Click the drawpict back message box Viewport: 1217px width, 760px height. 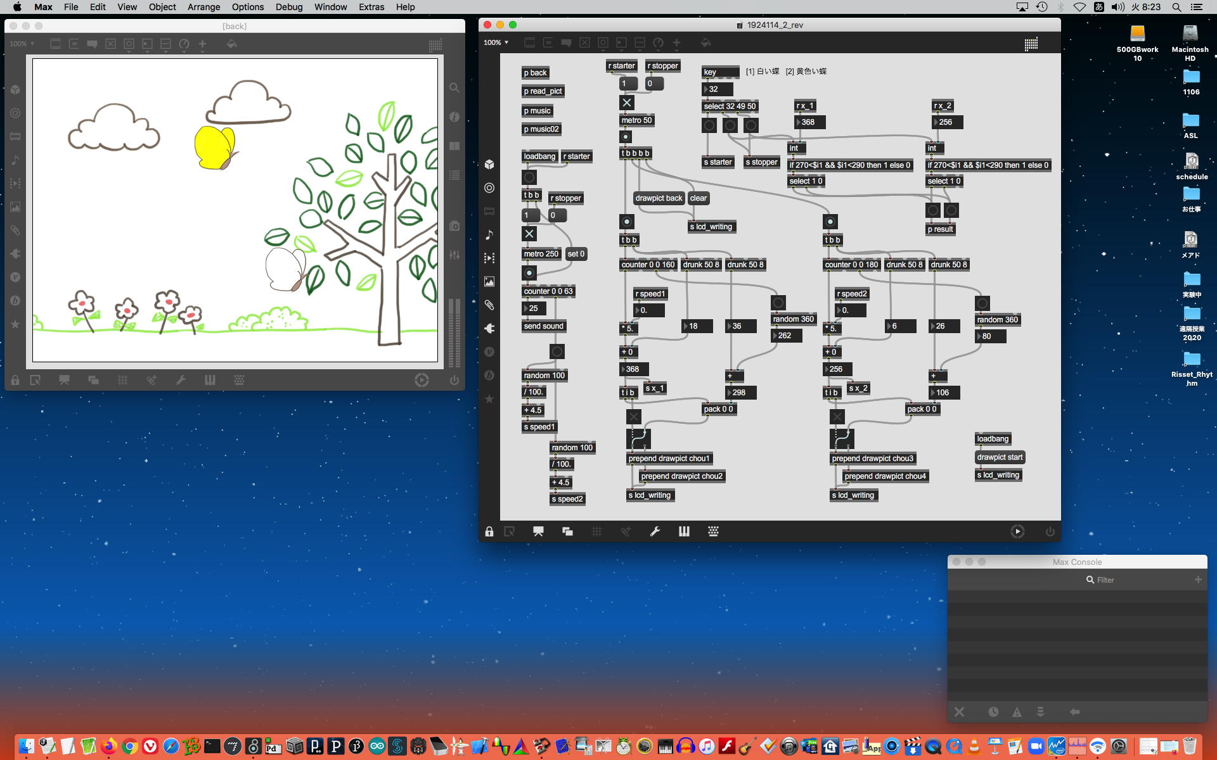(658, 198)
